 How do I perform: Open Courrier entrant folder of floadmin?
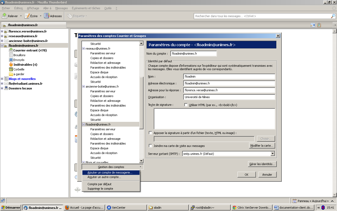(x=30, y=50)
